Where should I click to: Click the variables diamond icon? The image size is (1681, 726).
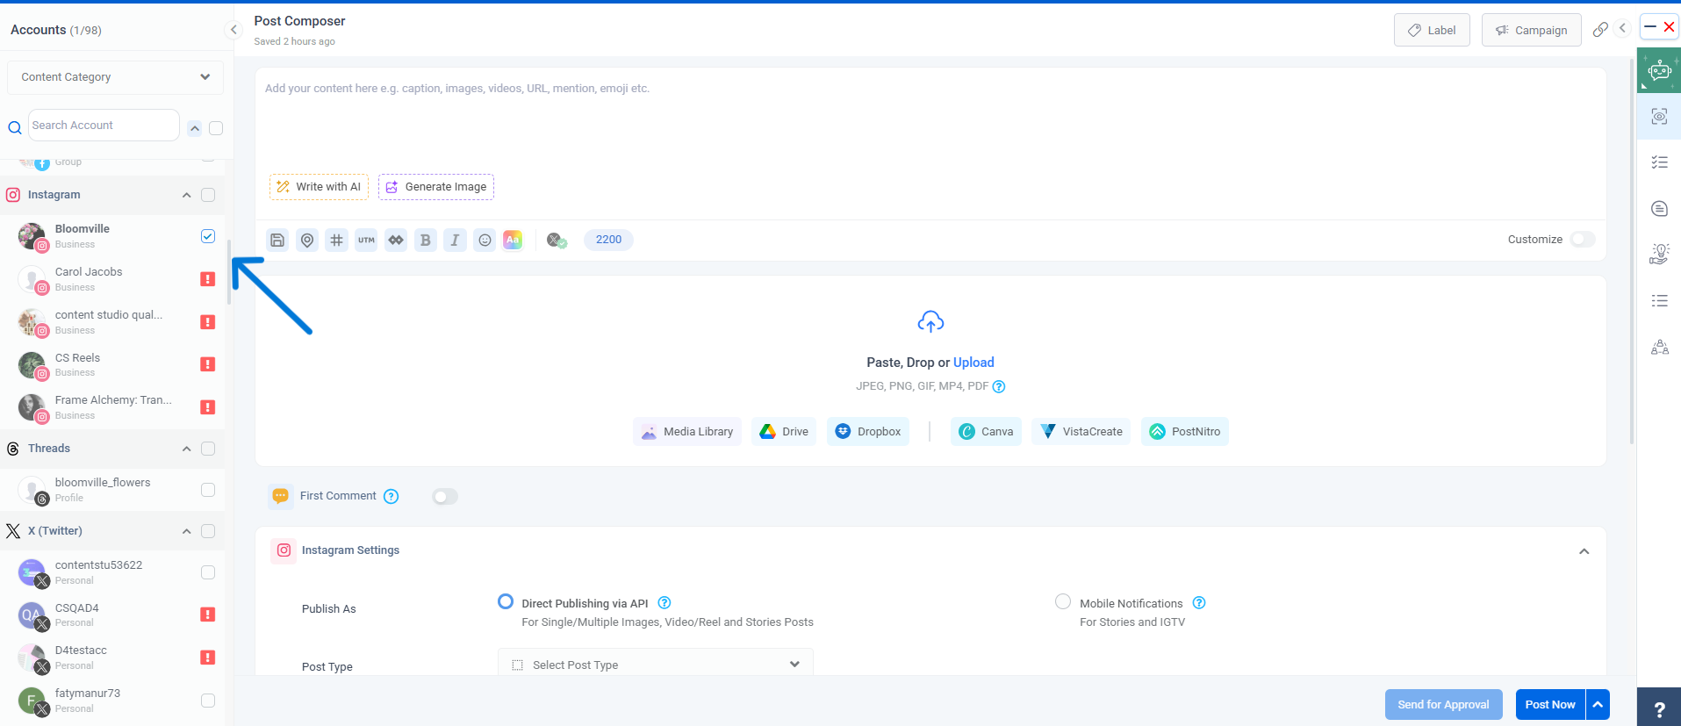(x=396, y=240)
